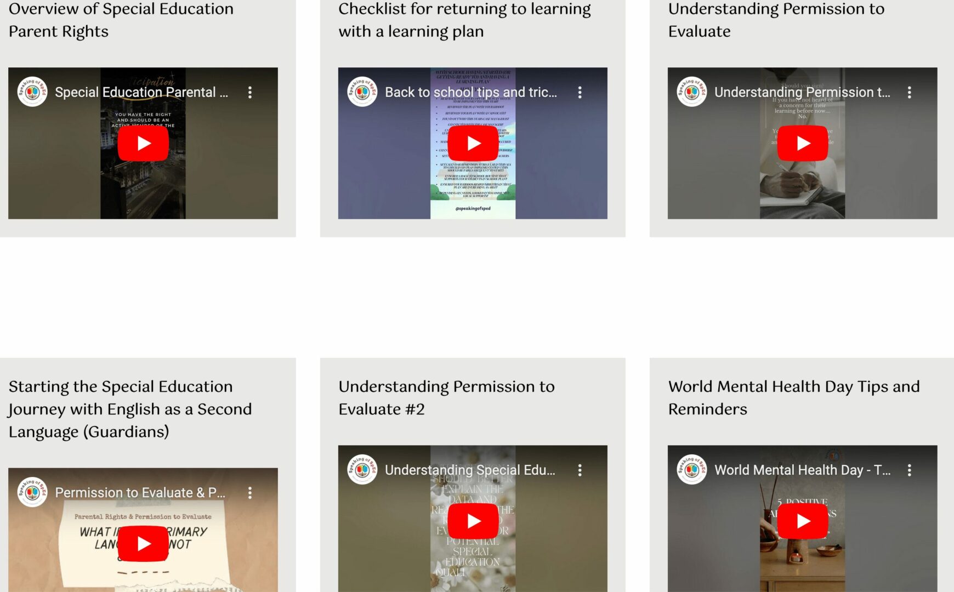The width and height of the screenshot is (954, 592).
Task: Open three-dot menu on Understanding Special Edu... video
Action: tap(580, 470)
